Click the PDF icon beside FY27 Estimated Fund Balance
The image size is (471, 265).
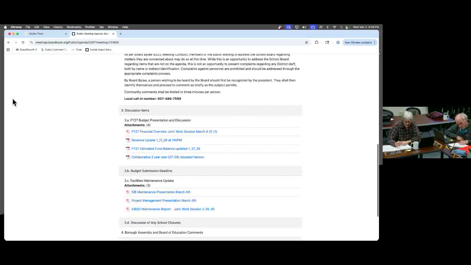tap(128, 149)
